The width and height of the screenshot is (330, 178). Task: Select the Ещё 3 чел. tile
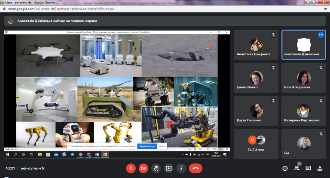256,144
